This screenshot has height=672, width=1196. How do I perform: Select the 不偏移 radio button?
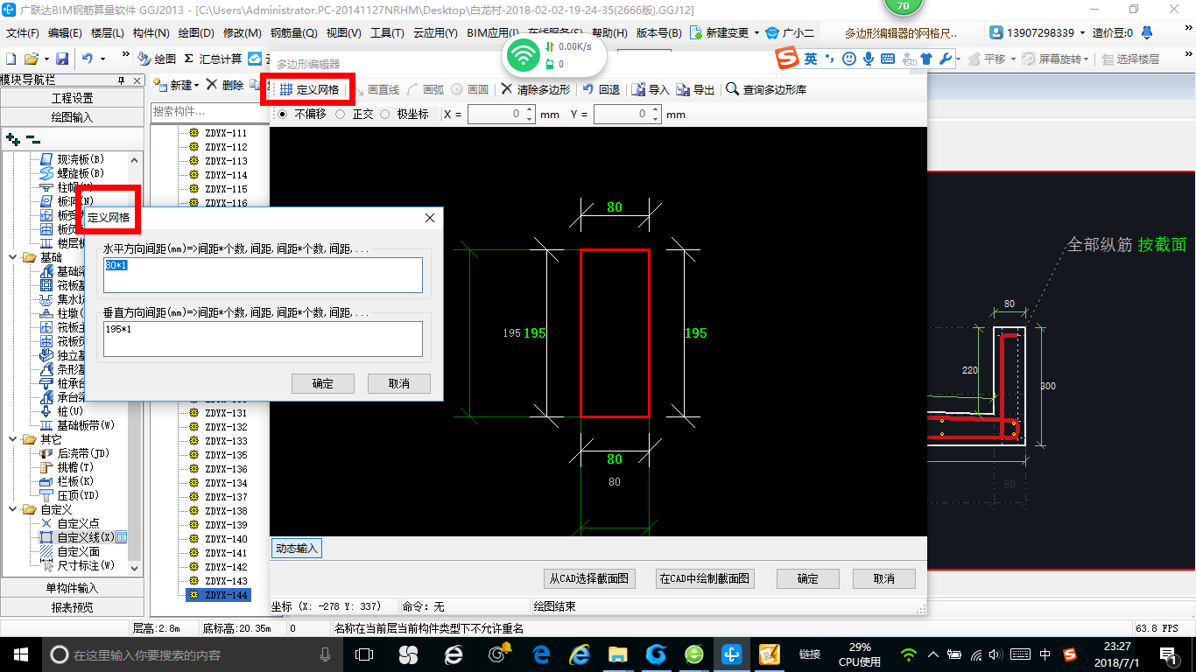[282, 114]
